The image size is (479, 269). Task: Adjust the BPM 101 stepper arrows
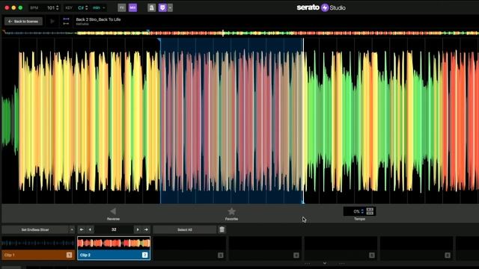point(57,7)
